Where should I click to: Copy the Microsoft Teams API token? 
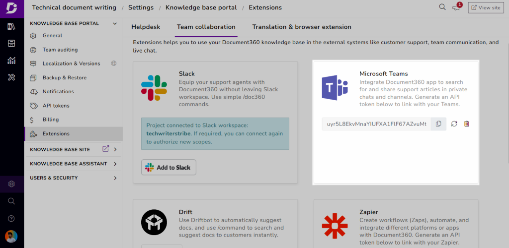438,124
